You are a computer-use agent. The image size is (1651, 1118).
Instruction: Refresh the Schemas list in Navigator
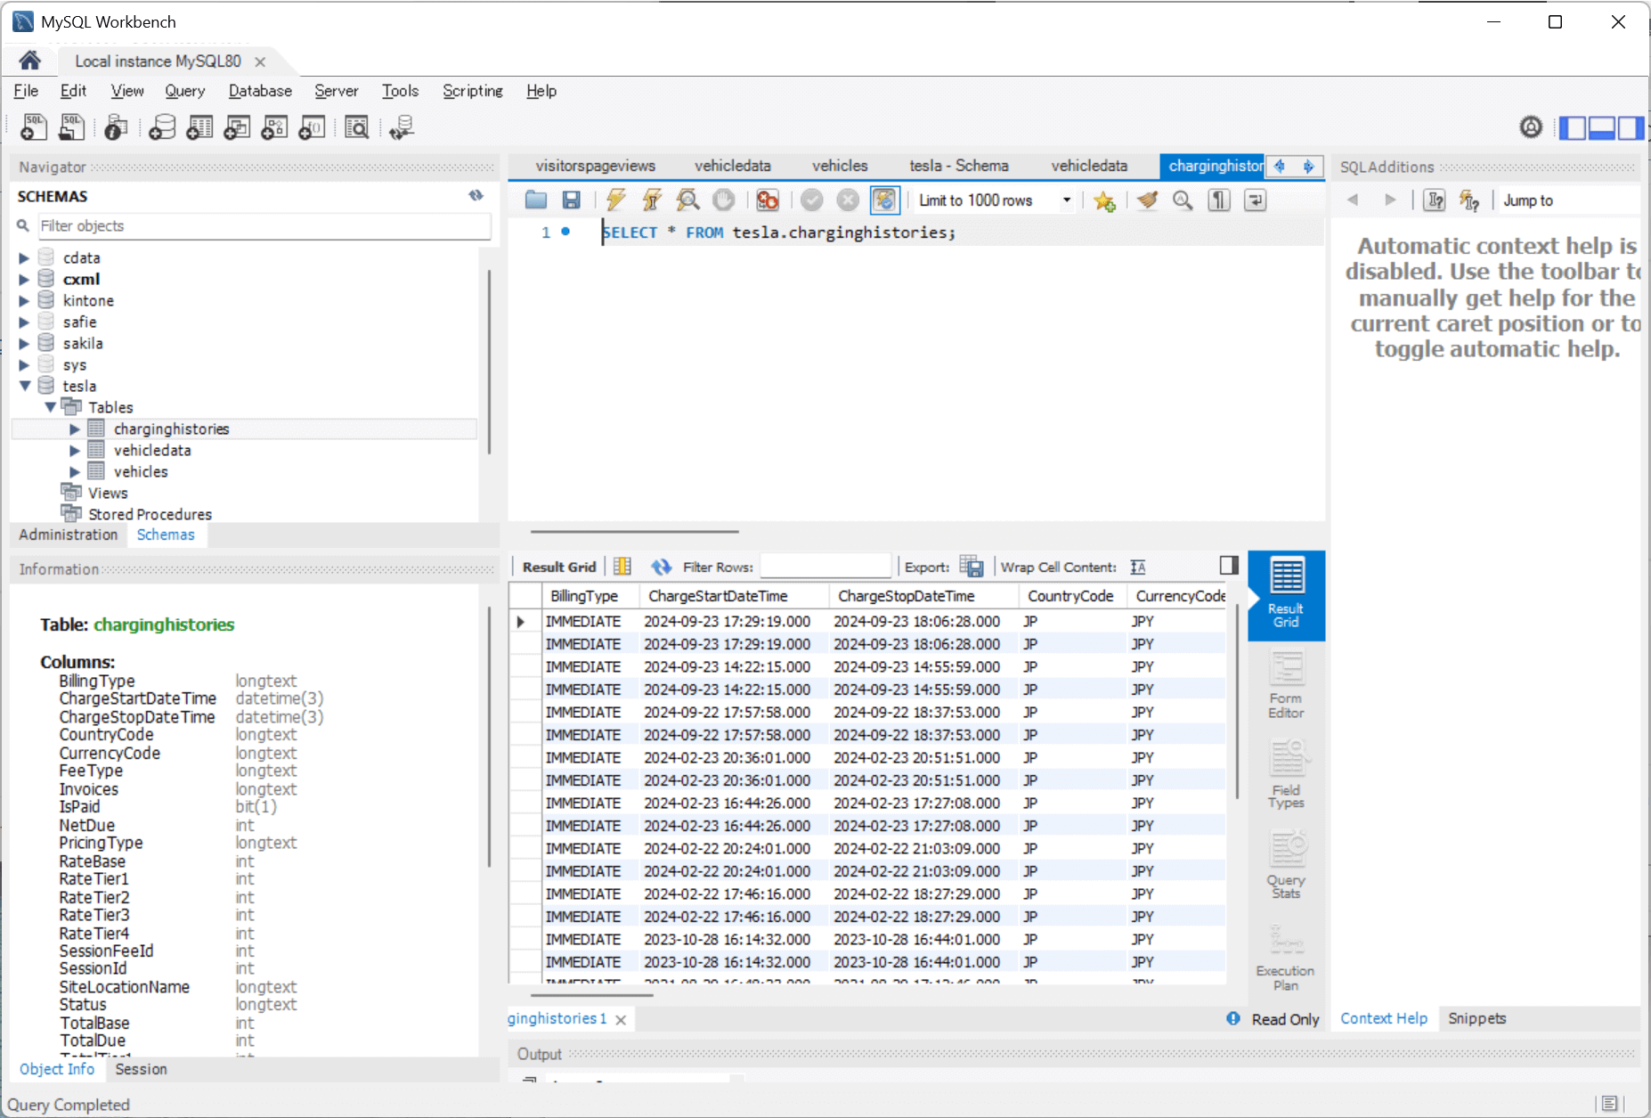(476, 196)
